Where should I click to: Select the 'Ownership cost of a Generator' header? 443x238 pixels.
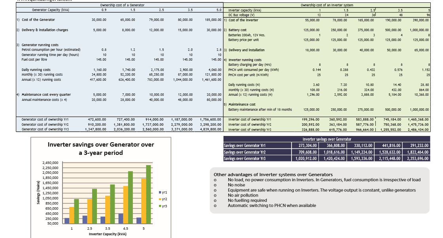pos(122,5)
